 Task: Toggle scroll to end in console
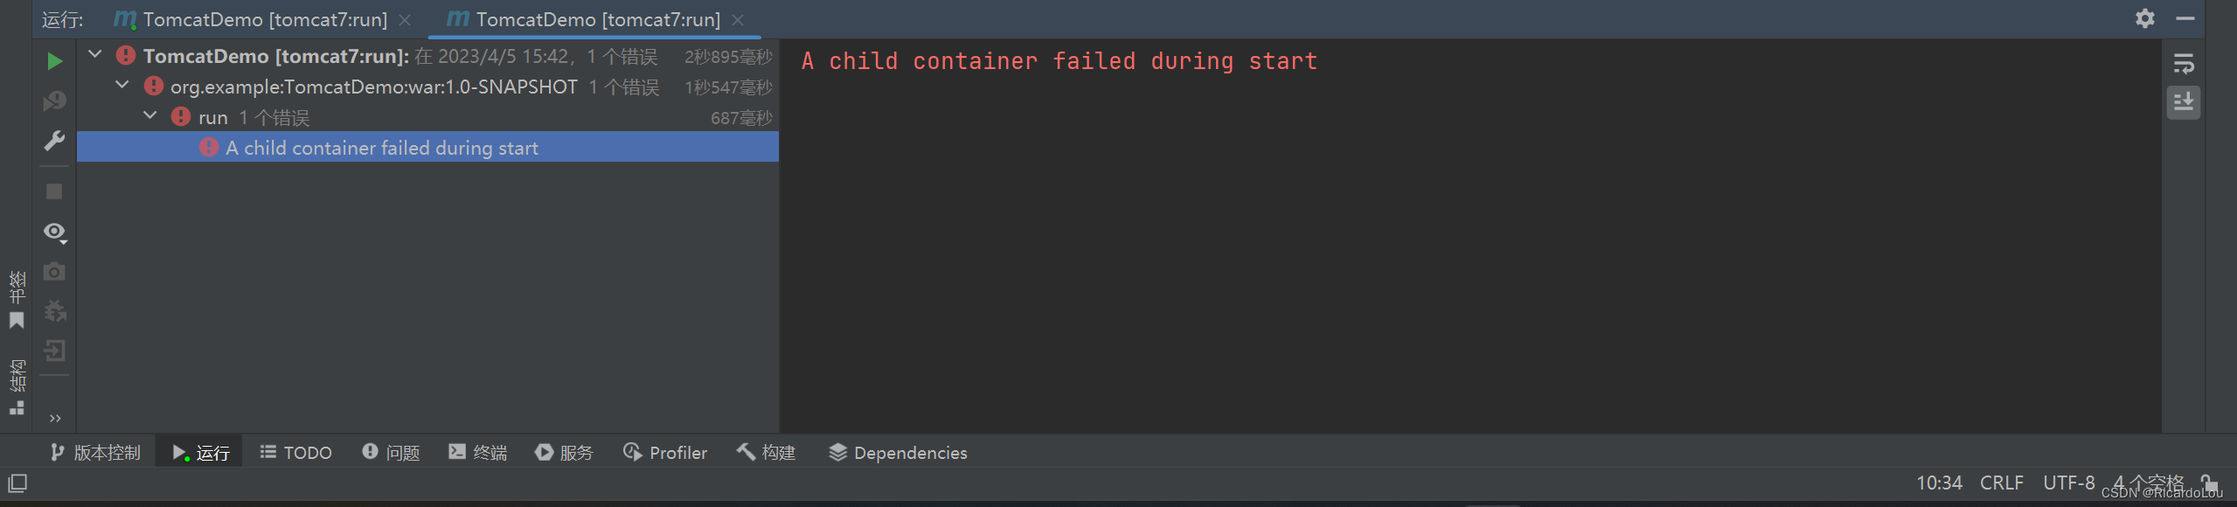2183,102
